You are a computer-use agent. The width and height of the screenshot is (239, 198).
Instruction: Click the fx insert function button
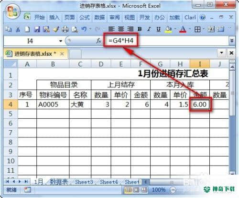[98, 41]
